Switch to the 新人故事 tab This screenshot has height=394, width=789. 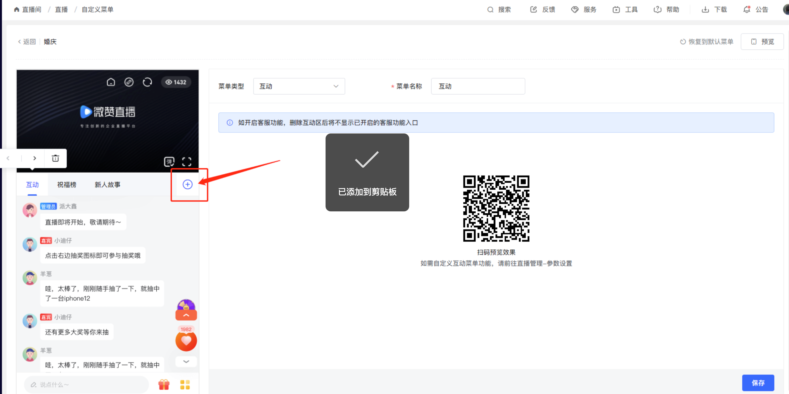[108, 185]
